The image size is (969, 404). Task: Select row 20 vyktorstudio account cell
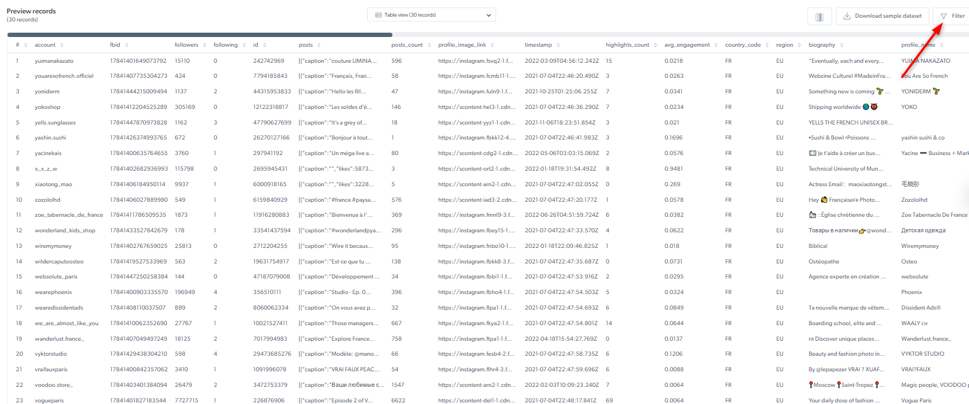(51, 354)
